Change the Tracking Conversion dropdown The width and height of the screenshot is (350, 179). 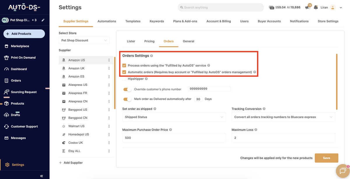283,117
